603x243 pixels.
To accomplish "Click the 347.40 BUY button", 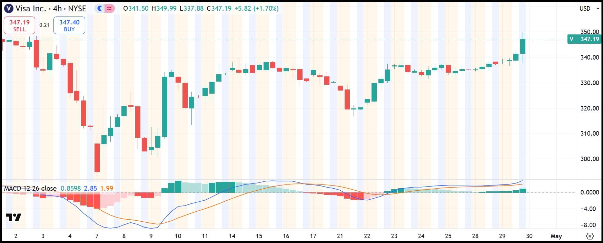I will click(69, 25).
